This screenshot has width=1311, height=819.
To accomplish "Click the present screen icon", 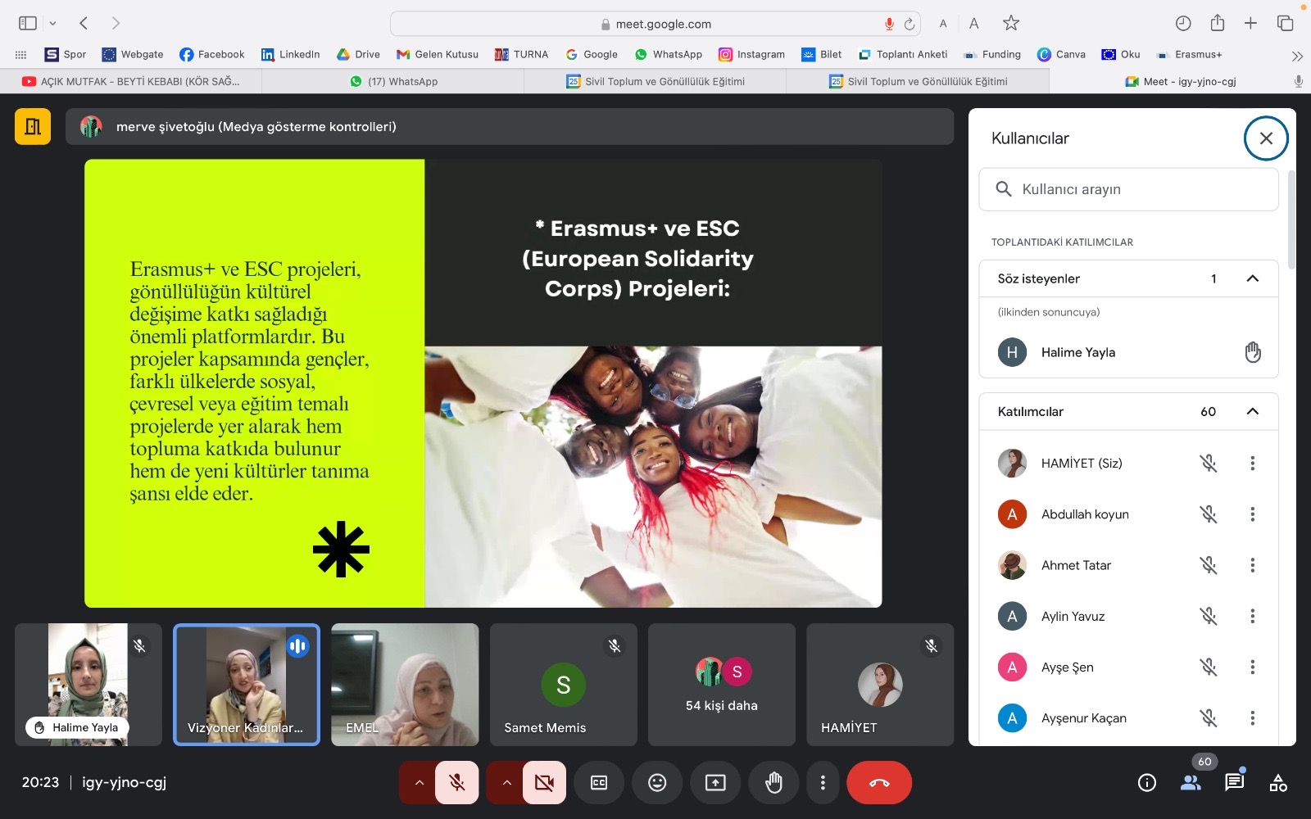I will (x=715, y=783).
